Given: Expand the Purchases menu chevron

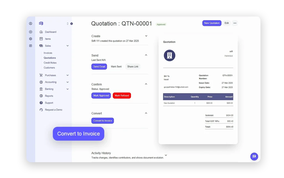Looking at the screenshot, I should point(68,75).
